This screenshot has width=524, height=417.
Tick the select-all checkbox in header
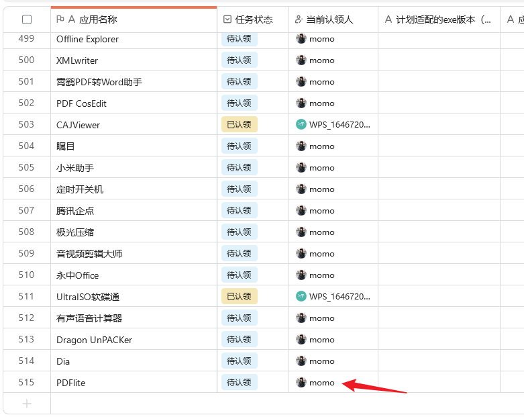(27, 19)
